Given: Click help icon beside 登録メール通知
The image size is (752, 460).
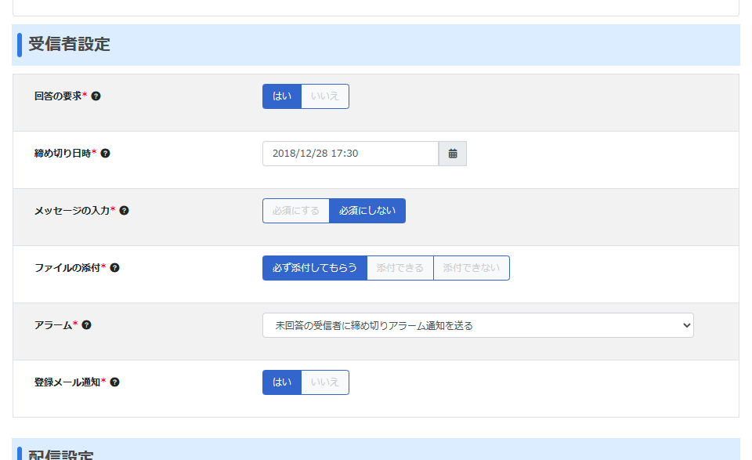Looking at the screenshot, I should [114, 382].
